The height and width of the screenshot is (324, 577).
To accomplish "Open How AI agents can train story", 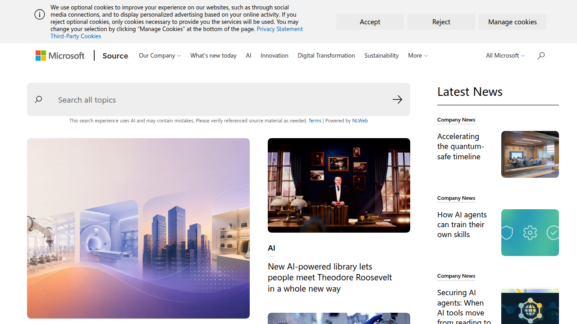I will [462, 224].
